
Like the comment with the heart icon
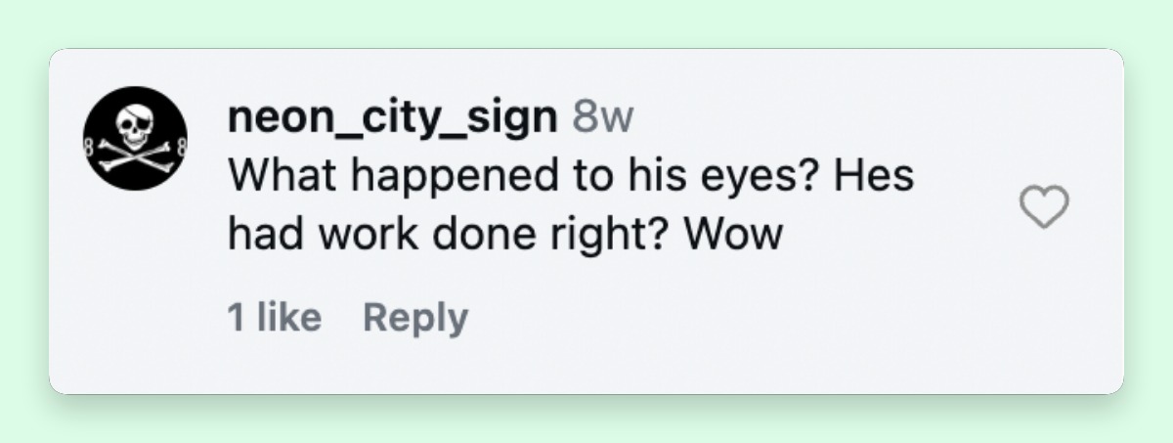1044,208
